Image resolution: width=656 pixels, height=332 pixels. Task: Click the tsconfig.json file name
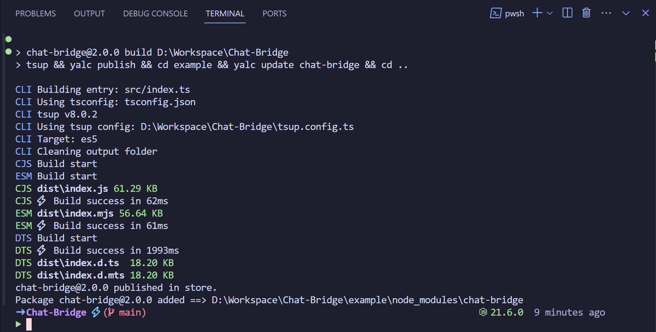point(160,102)
